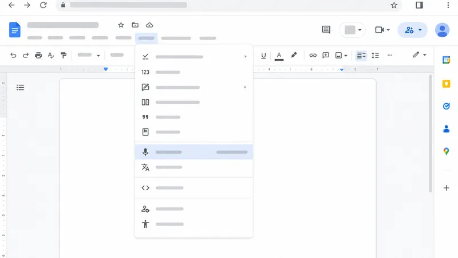Open the text color picker

tap(279, 56)
